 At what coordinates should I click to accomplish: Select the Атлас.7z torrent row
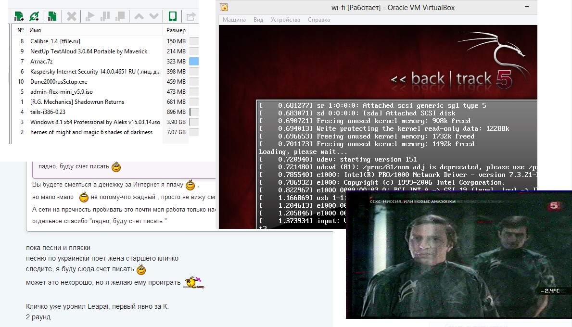coord(105,62)
